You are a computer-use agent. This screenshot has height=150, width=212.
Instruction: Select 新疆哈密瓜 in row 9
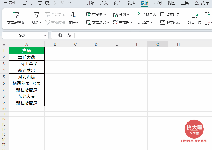click(27, 103)
